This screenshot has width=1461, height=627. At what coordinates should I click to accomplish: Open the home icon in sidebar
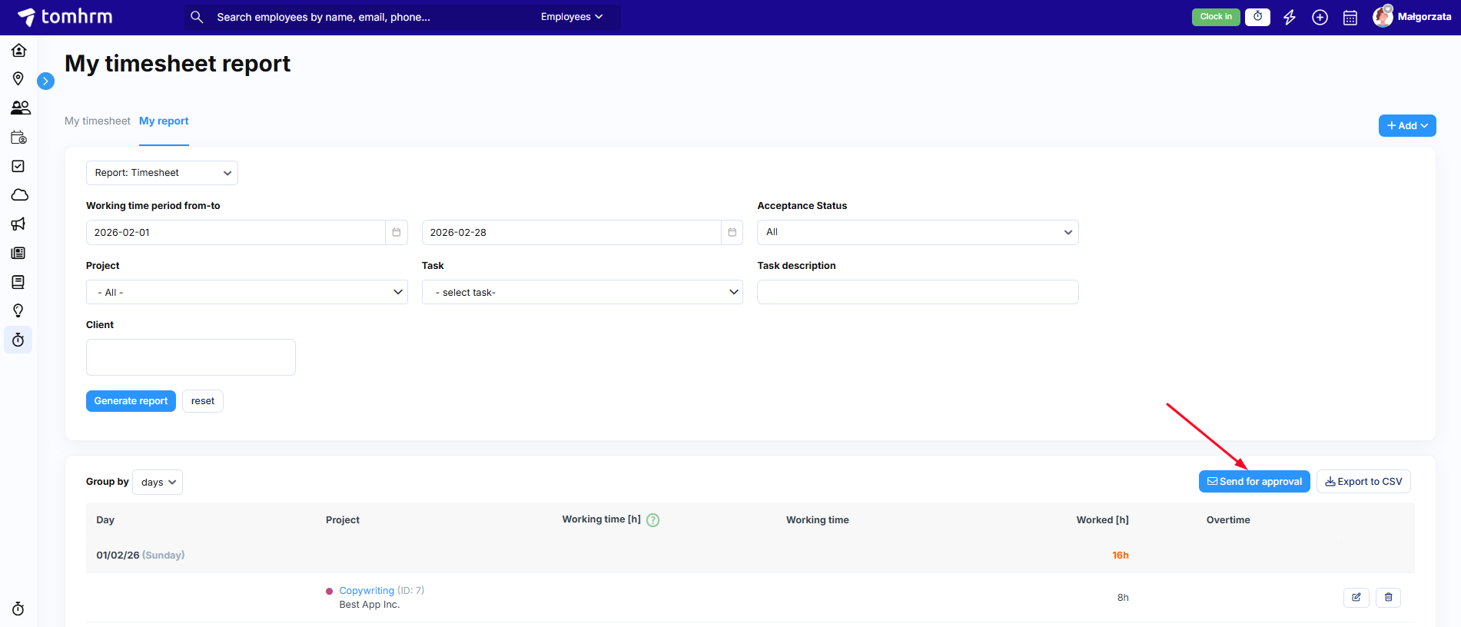point(18,51)
